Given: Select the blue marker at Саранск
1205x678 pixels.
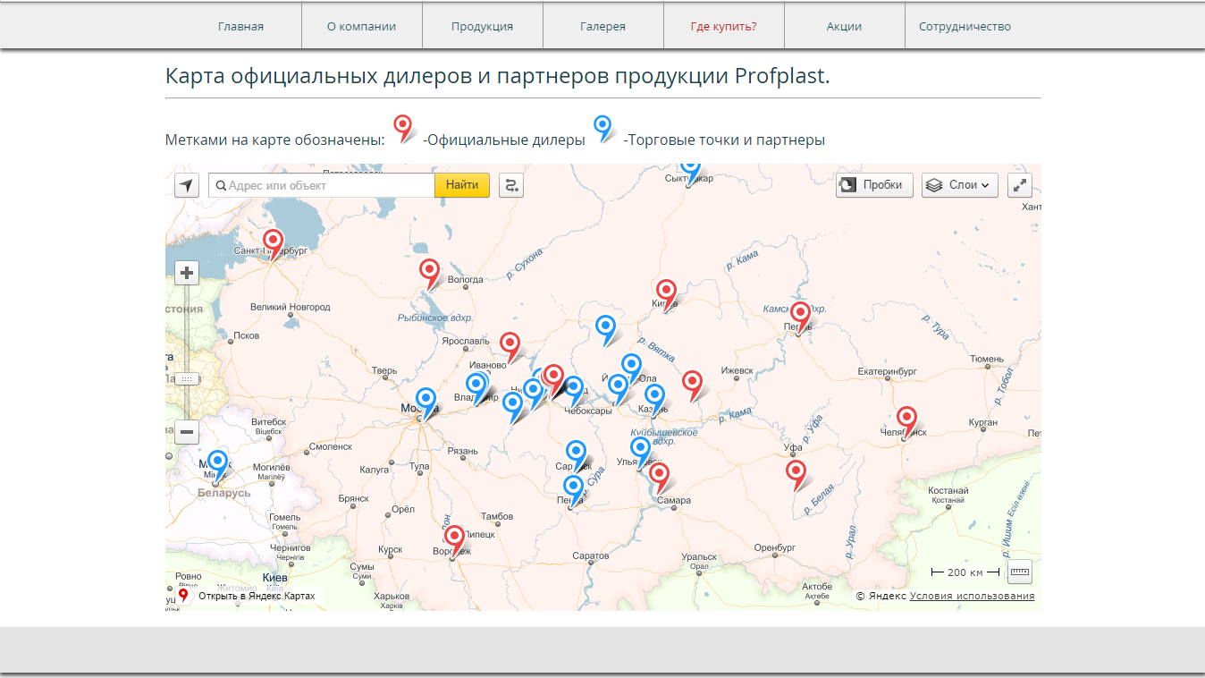Looking at the screenshot, I should [576, 453].
